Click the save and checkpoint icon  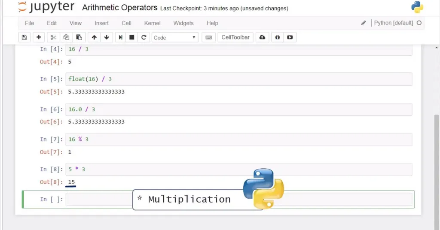pyautogui.click(x=24, y=37)
